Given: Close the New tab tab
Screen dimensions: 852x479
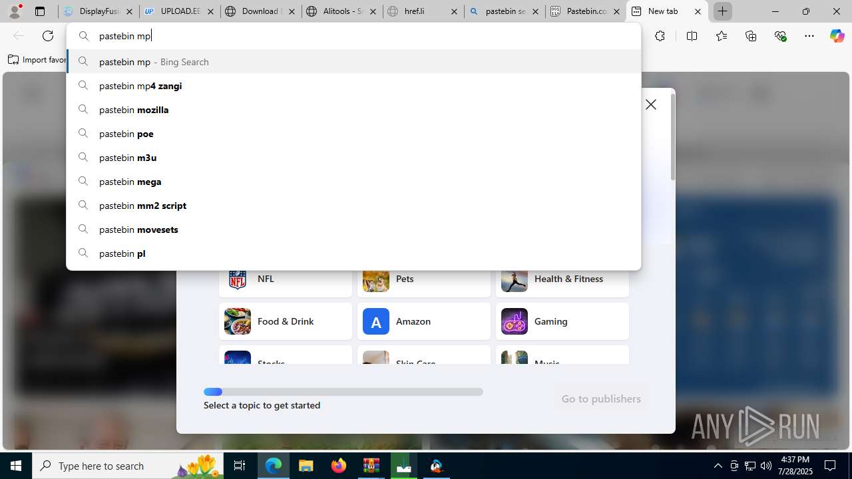Looking at the screenshot, I should (698, 11).
